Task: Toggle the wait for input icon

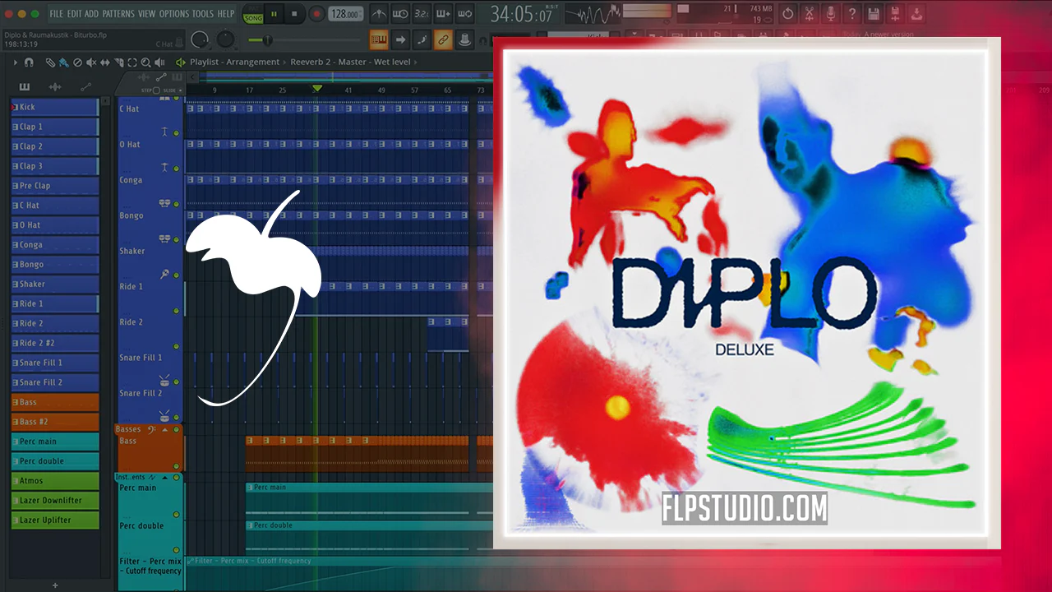Action: click(x=400, y=14)
